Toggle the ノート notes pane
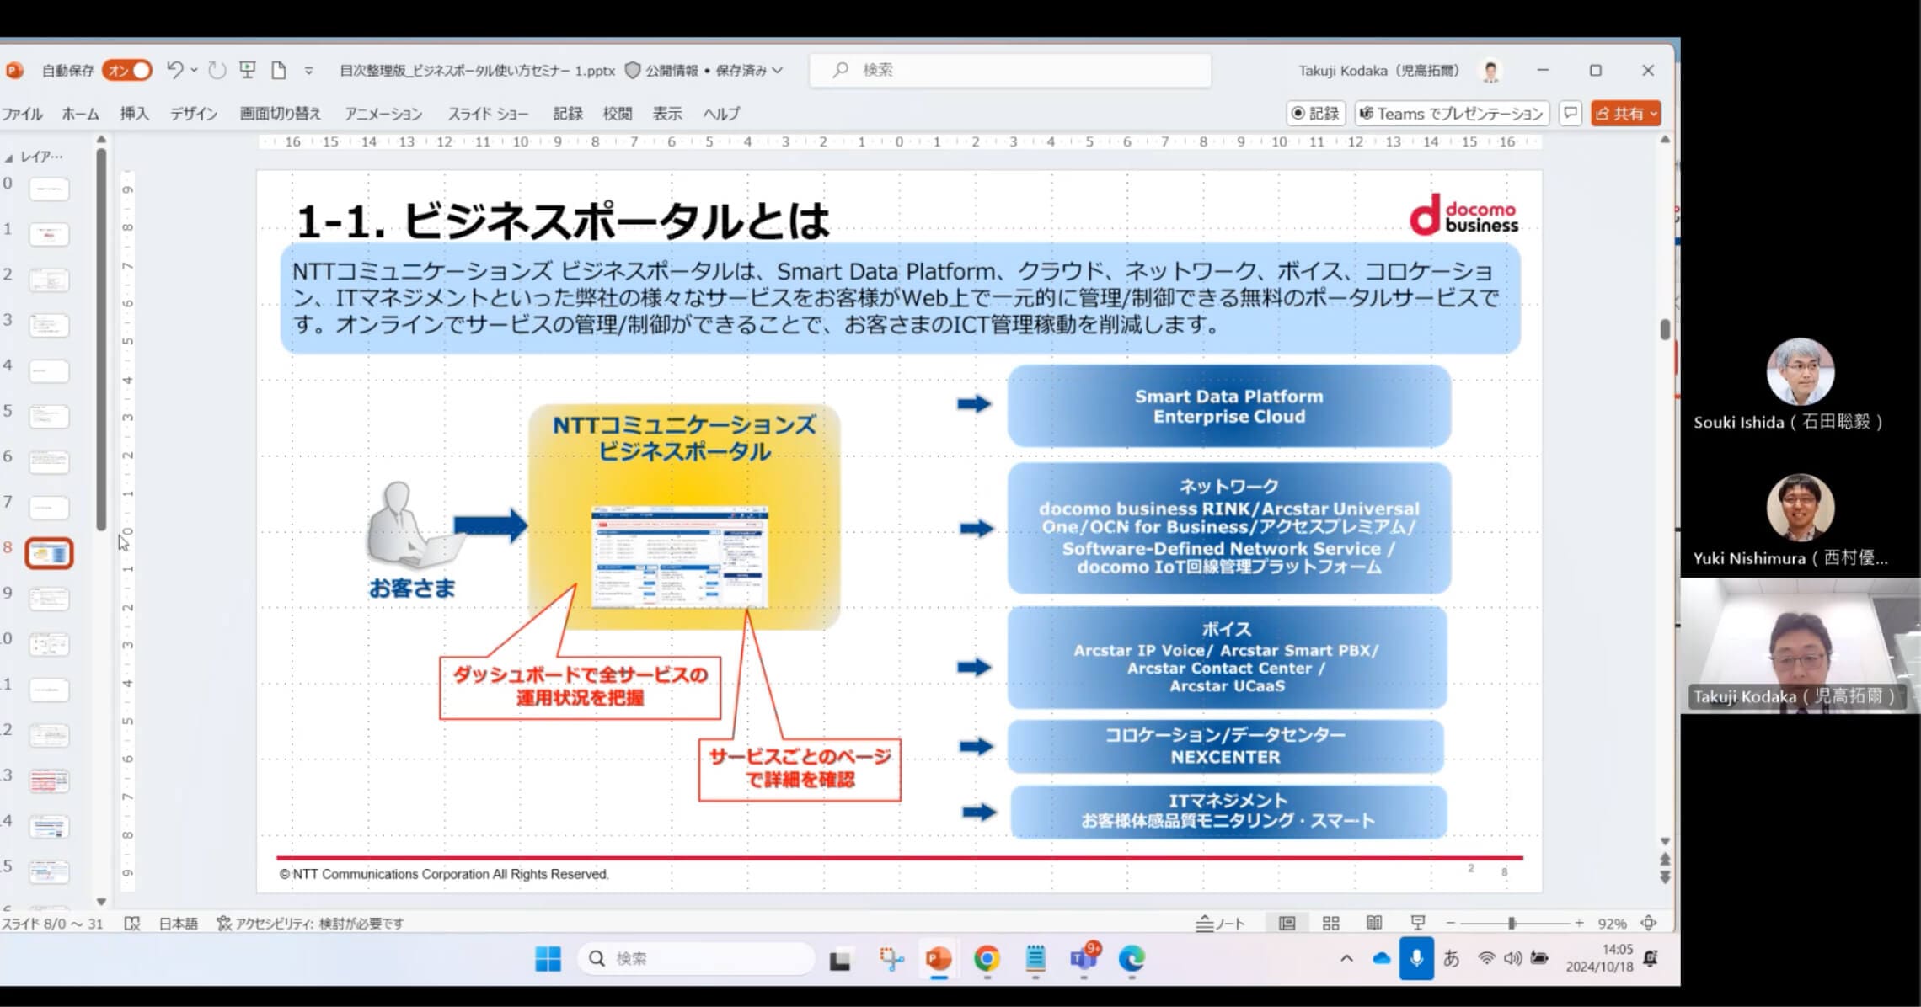The image size is (1921, 1007). pos(1220,924)
